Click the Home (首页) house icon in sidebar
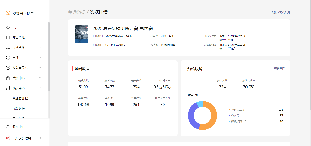This screenshot has height=146, width=311. tap(8, 27)
